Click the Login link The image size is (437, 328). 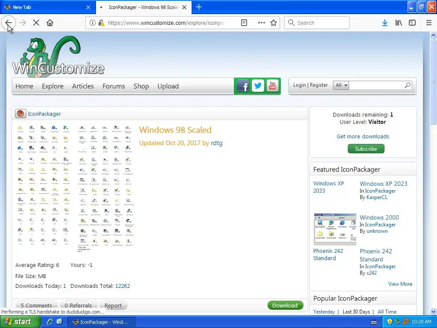pyautogui.click(x=299, y=85)
